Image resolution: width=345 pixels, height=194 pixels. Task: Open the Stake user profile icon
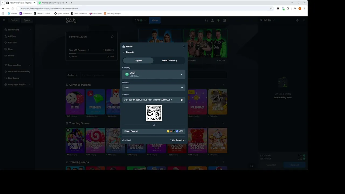pyautogui.click(x=212, y=20)
